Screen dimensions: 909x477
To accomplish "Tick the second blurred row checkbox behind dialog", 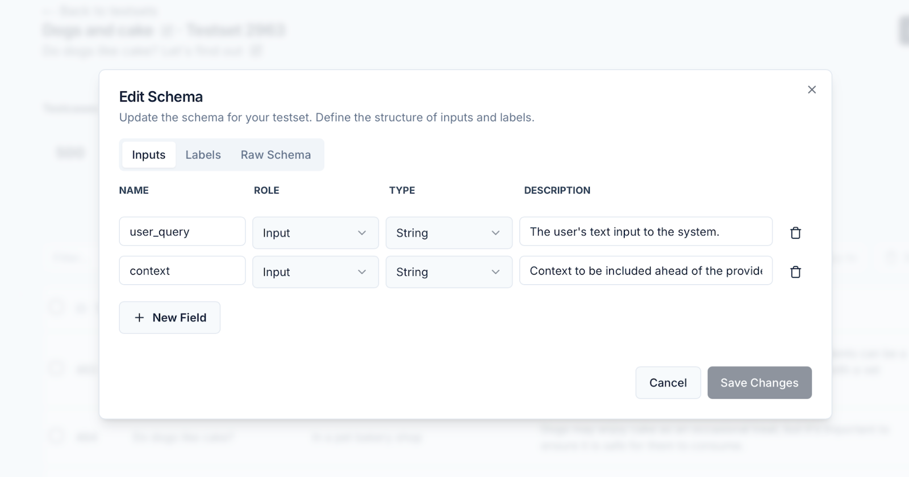I will click(x=56, y=368).
